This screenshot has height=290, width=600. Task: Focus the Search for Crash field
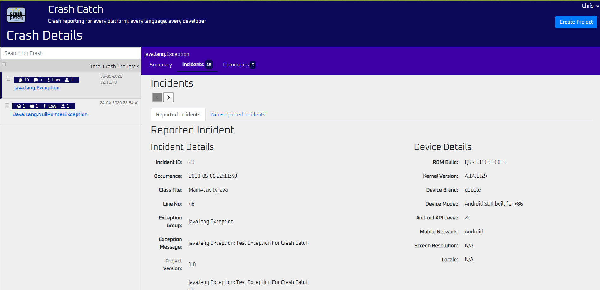(x=71, y=53)
